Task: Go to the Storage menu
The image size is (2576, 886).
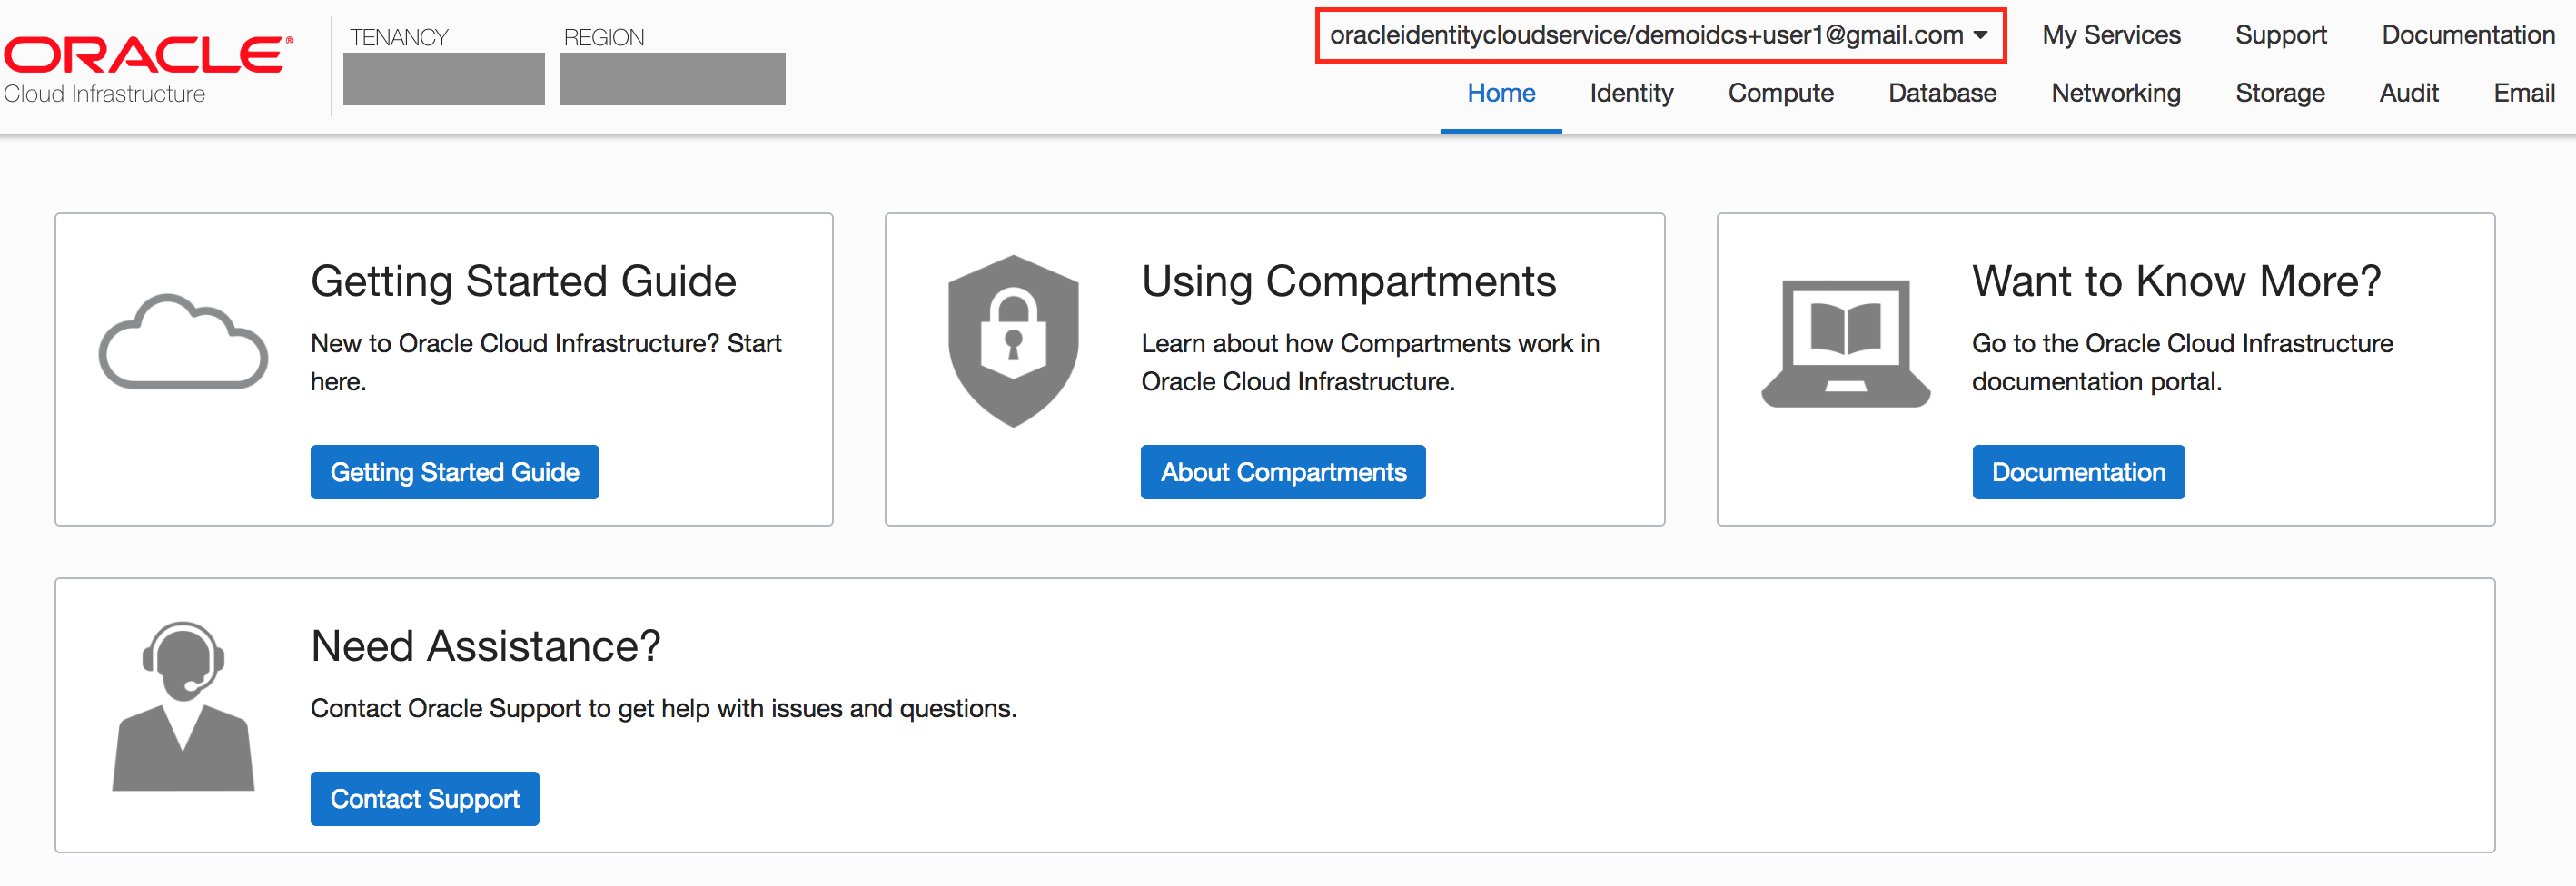Action: click(x=2279, y=93)
